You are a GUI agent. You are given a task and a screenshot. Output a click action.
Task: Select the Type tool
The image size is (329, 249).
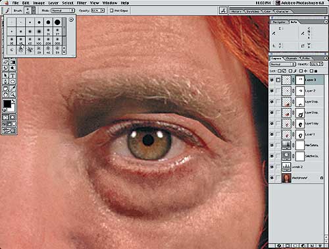point(13,75)
